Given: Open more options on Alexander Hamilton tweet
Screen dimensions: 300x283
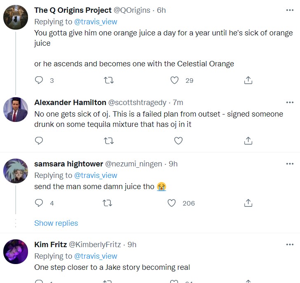Looking at the screenshot, I should tap(290, 102).
